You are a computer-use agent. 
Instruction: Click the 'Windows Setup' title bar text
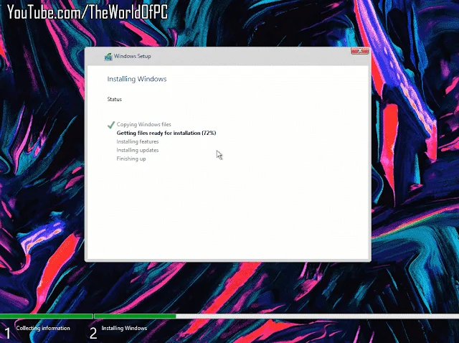click(x=132, y=56)
